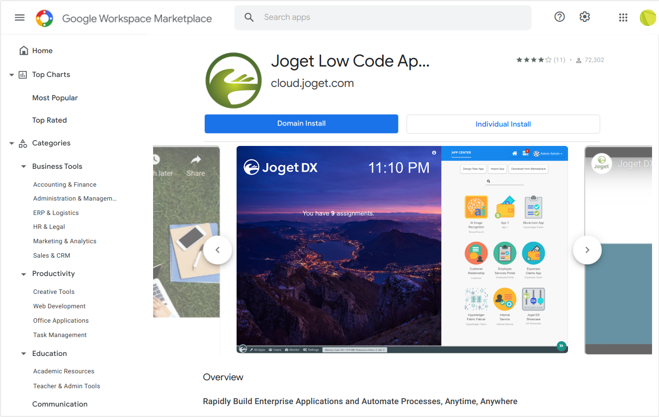The height and width of the screenshot is (417, 659).
Task: Select ERP & Logistics category
Action: pos(56,213)
